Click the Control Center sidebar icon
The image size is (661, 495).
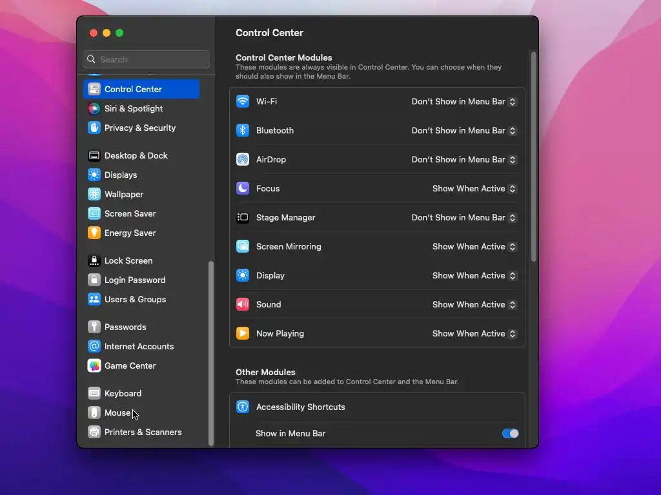pos(94,89)
